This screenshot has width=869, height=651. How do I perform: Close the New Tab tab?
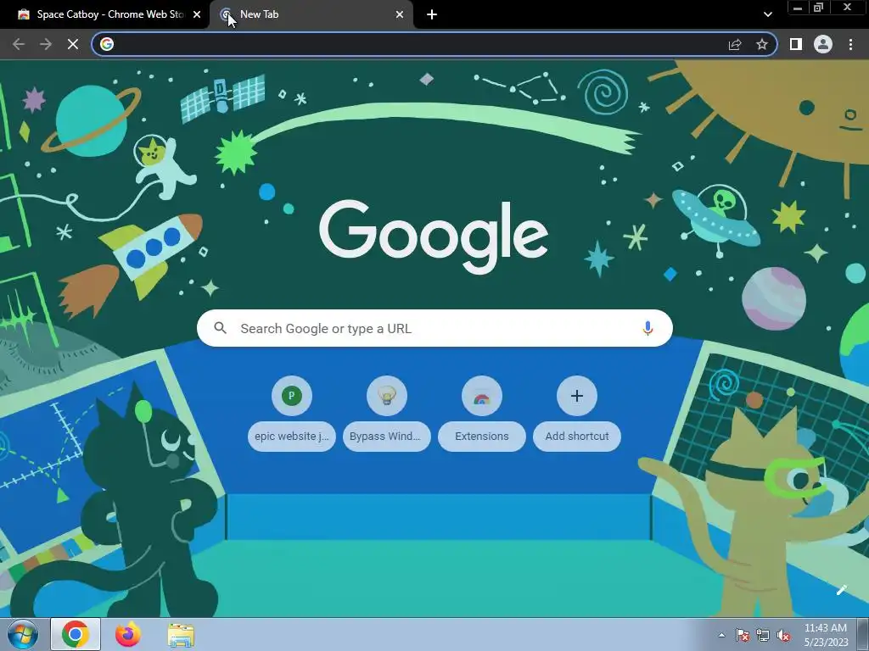(400, 14)
